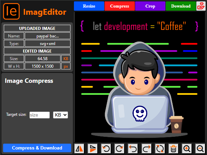This screenshot has height=155, width=207.
Task: Click the ImagEditor title text
Action: pyautogui.click(x=45, y=12)
